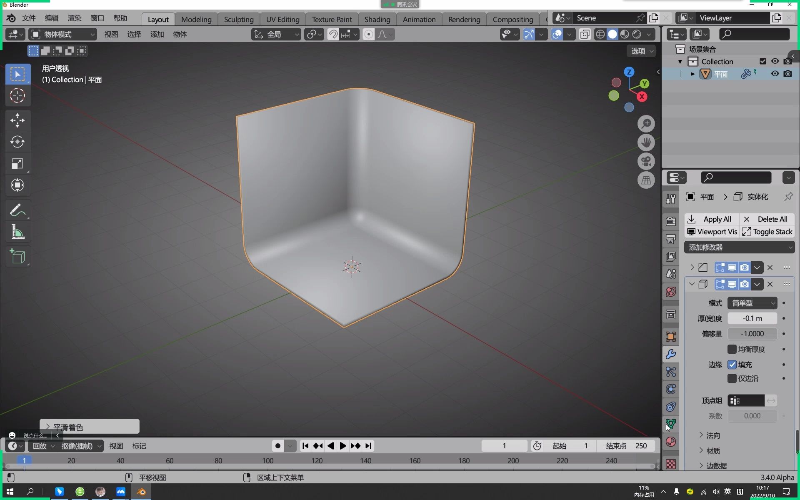The image size is (800, 500).
Task: Activate the Measure tool
Action: click(17, 232)
